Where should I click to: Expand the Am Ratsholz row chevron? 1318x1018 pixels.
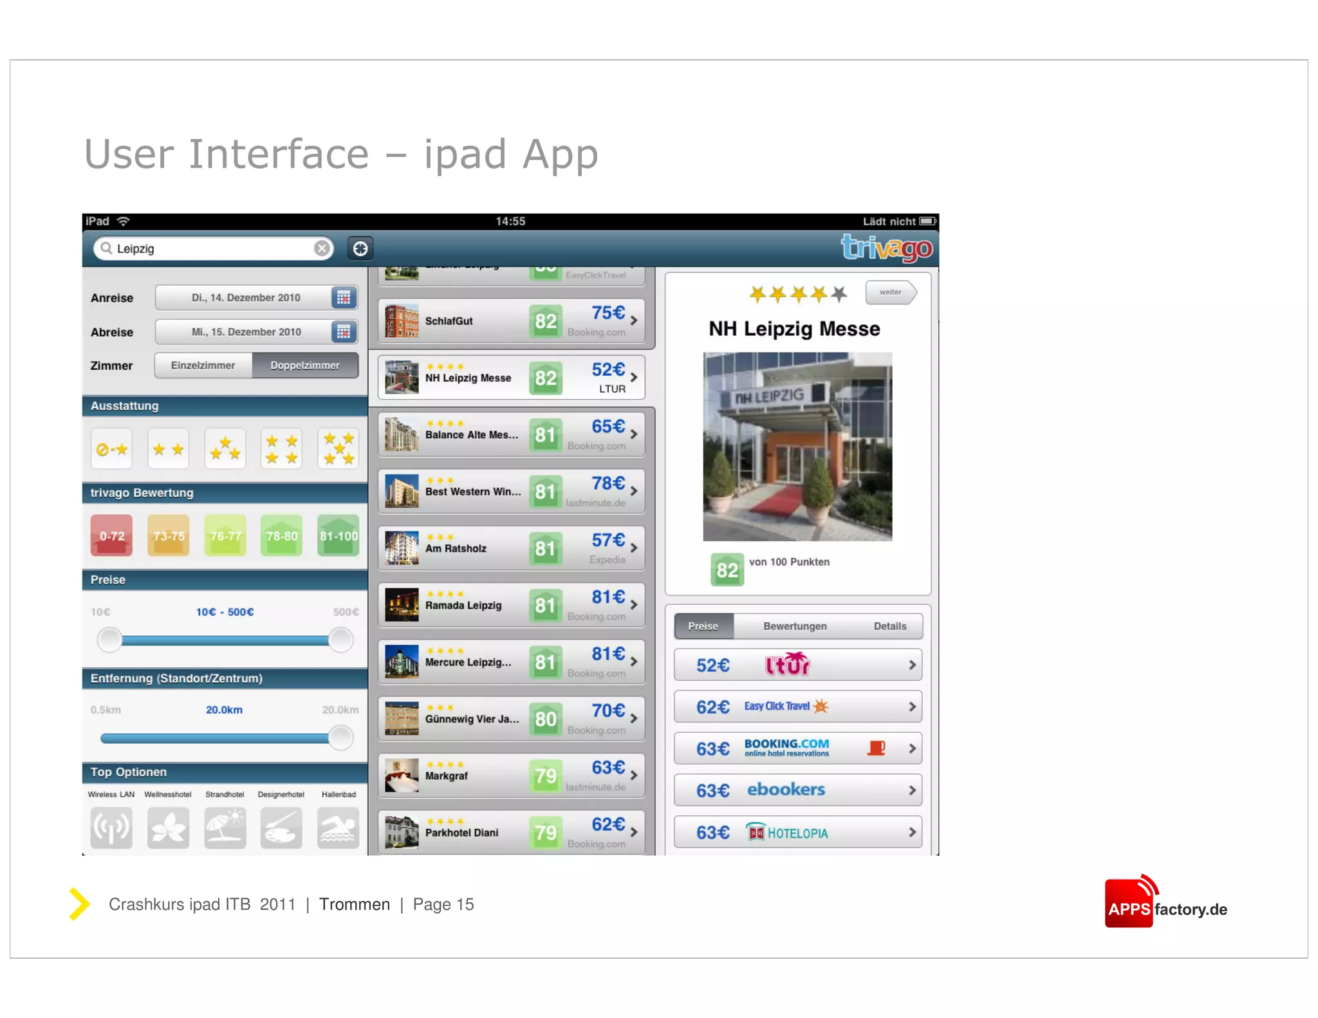point(635,548)
